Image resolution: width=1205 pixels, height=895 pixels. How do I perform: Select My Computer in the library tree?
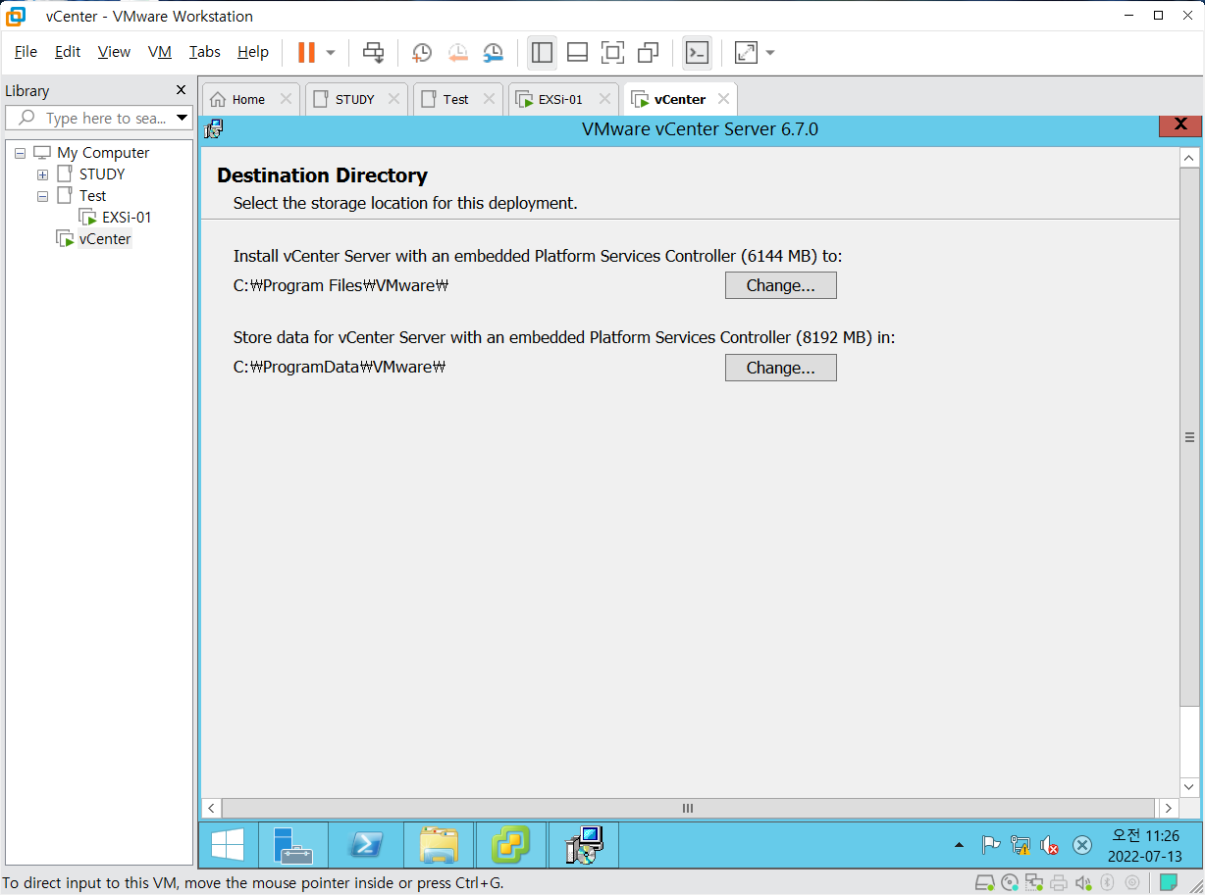103,153
